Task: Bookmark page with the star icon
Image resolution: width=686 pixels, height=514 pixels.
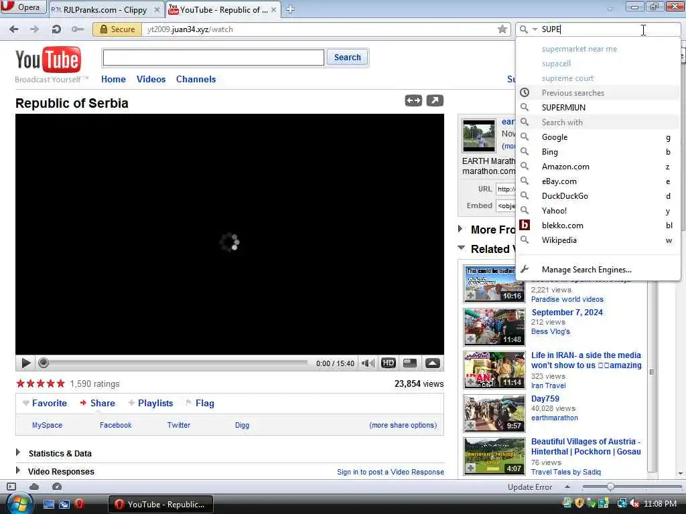Action: [502, 29]
